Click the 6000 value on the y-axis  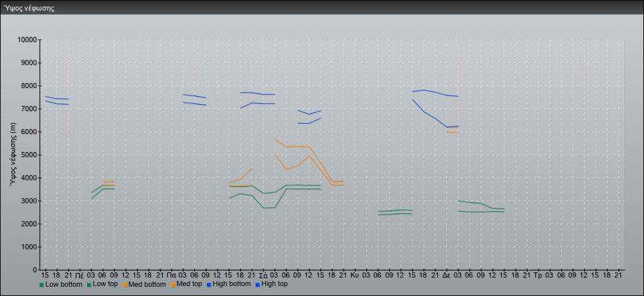click(29, 132)
